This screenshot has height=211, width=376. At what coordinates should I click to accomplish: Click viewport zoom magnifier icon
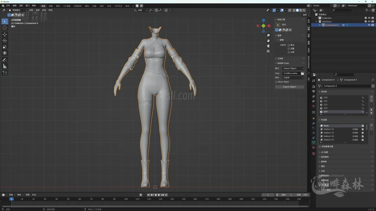point(268,36)
